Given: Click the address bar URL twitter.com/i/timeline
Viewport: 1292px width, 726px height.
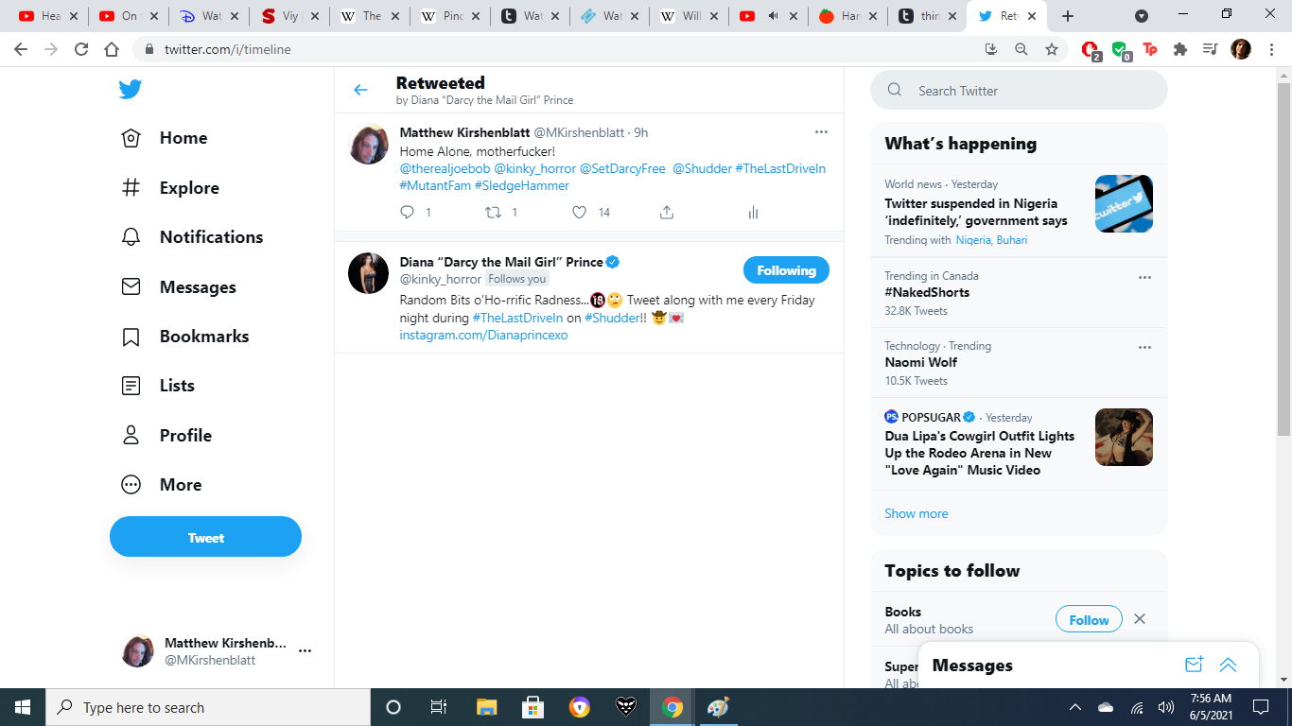Looking at the screenshot, I should click(227, 49).
